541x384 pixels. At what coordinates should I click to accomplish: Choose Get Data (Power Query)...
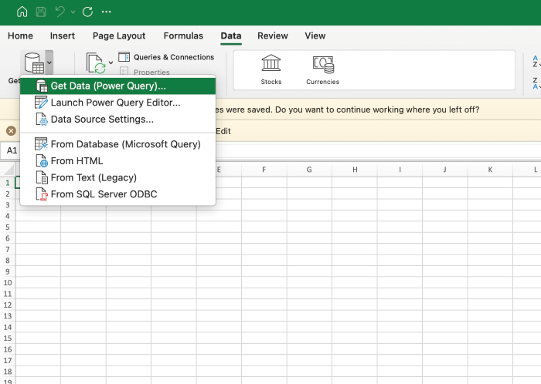(118, 86)
